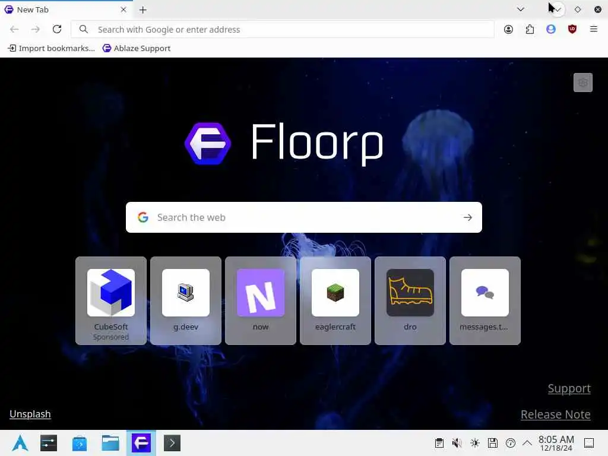Expand hidden system tray icons arrow
The width and height of the screenshot is (608, 456).
[527, 443]
